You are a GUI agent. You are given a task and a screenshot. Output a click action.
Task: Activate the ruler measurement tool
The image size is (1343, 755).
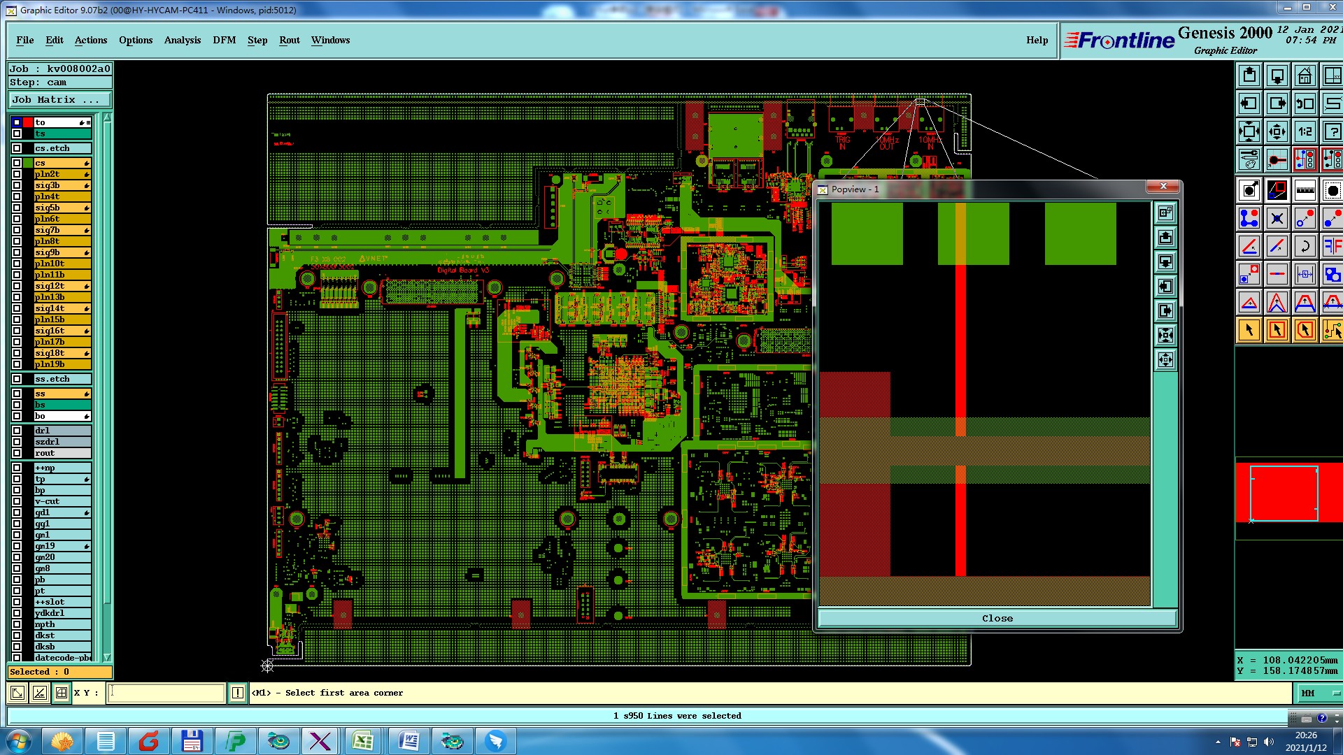[x=1305, y=190]
